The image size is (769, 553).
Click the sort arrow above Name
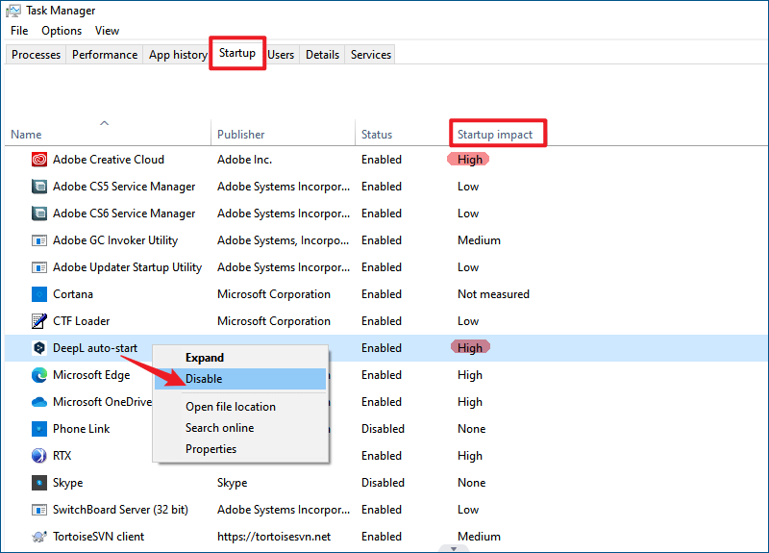[104, 123]
